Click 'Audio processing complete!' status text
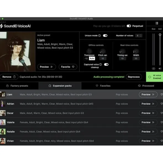The image size is (163, 163). [109, 77]
